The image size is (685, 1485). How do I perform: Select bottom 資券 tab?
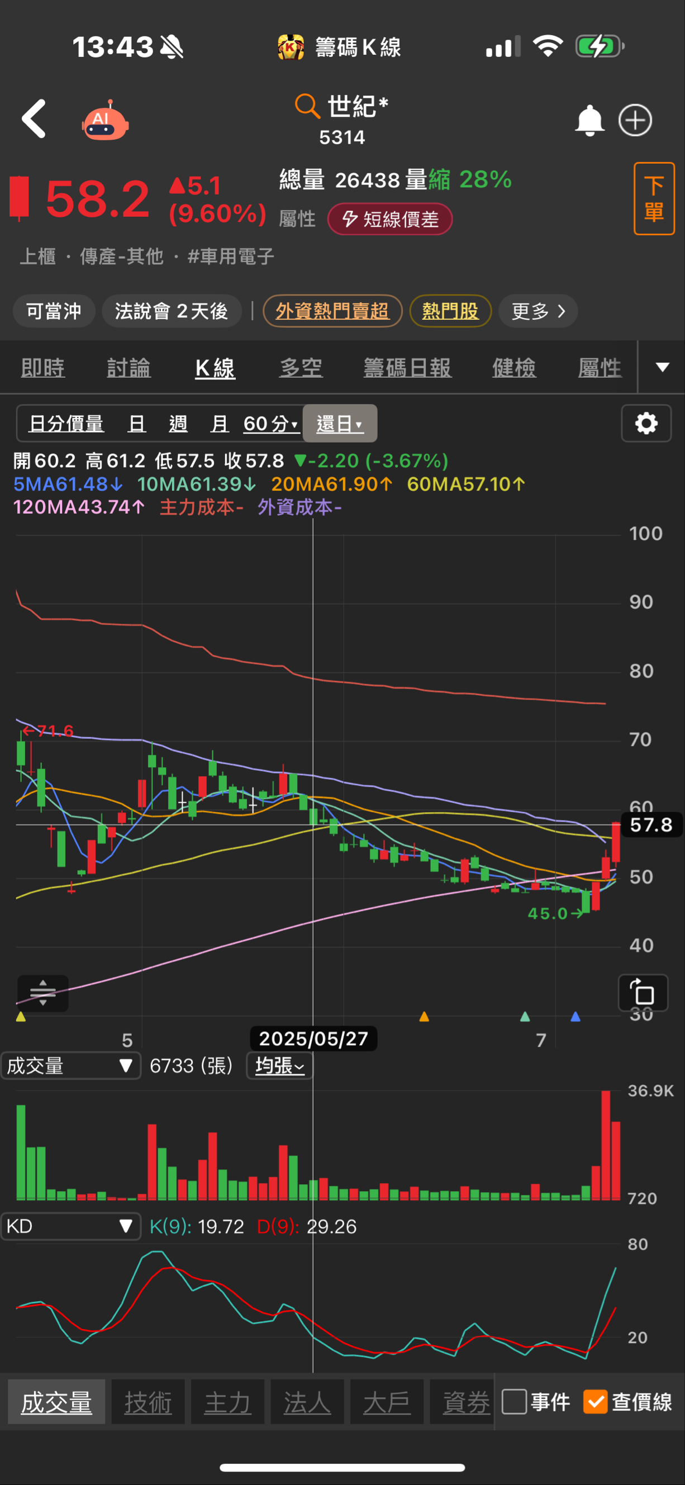coord(462,1402)
